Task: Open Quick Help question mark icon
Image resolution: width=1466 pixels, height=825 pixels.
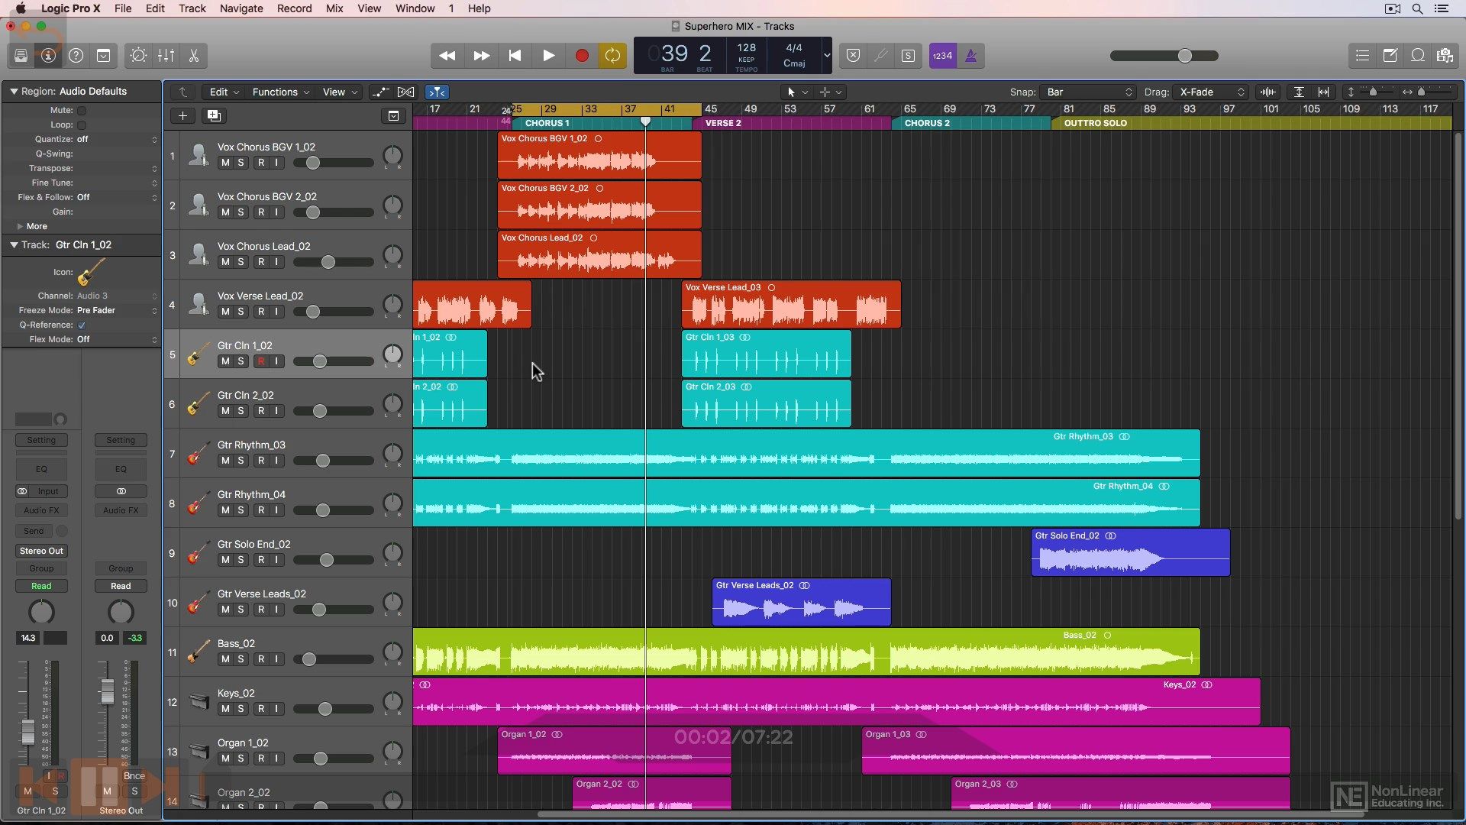Action: click(x=76, y=56)
